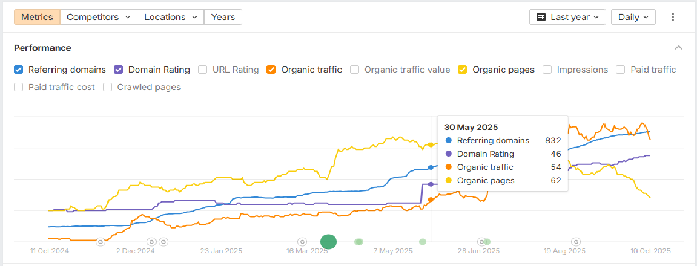Open the Last year date range dropdown
The image size is (697, 266).
567,17
